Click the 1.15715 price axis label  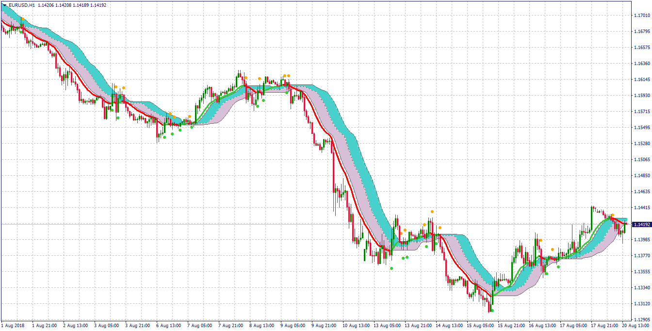point(642,112)
